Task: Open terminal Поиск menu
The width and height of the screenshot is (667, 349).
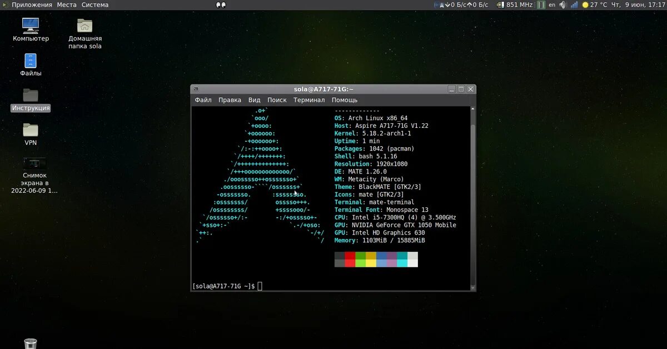Action: coord(277,100)
